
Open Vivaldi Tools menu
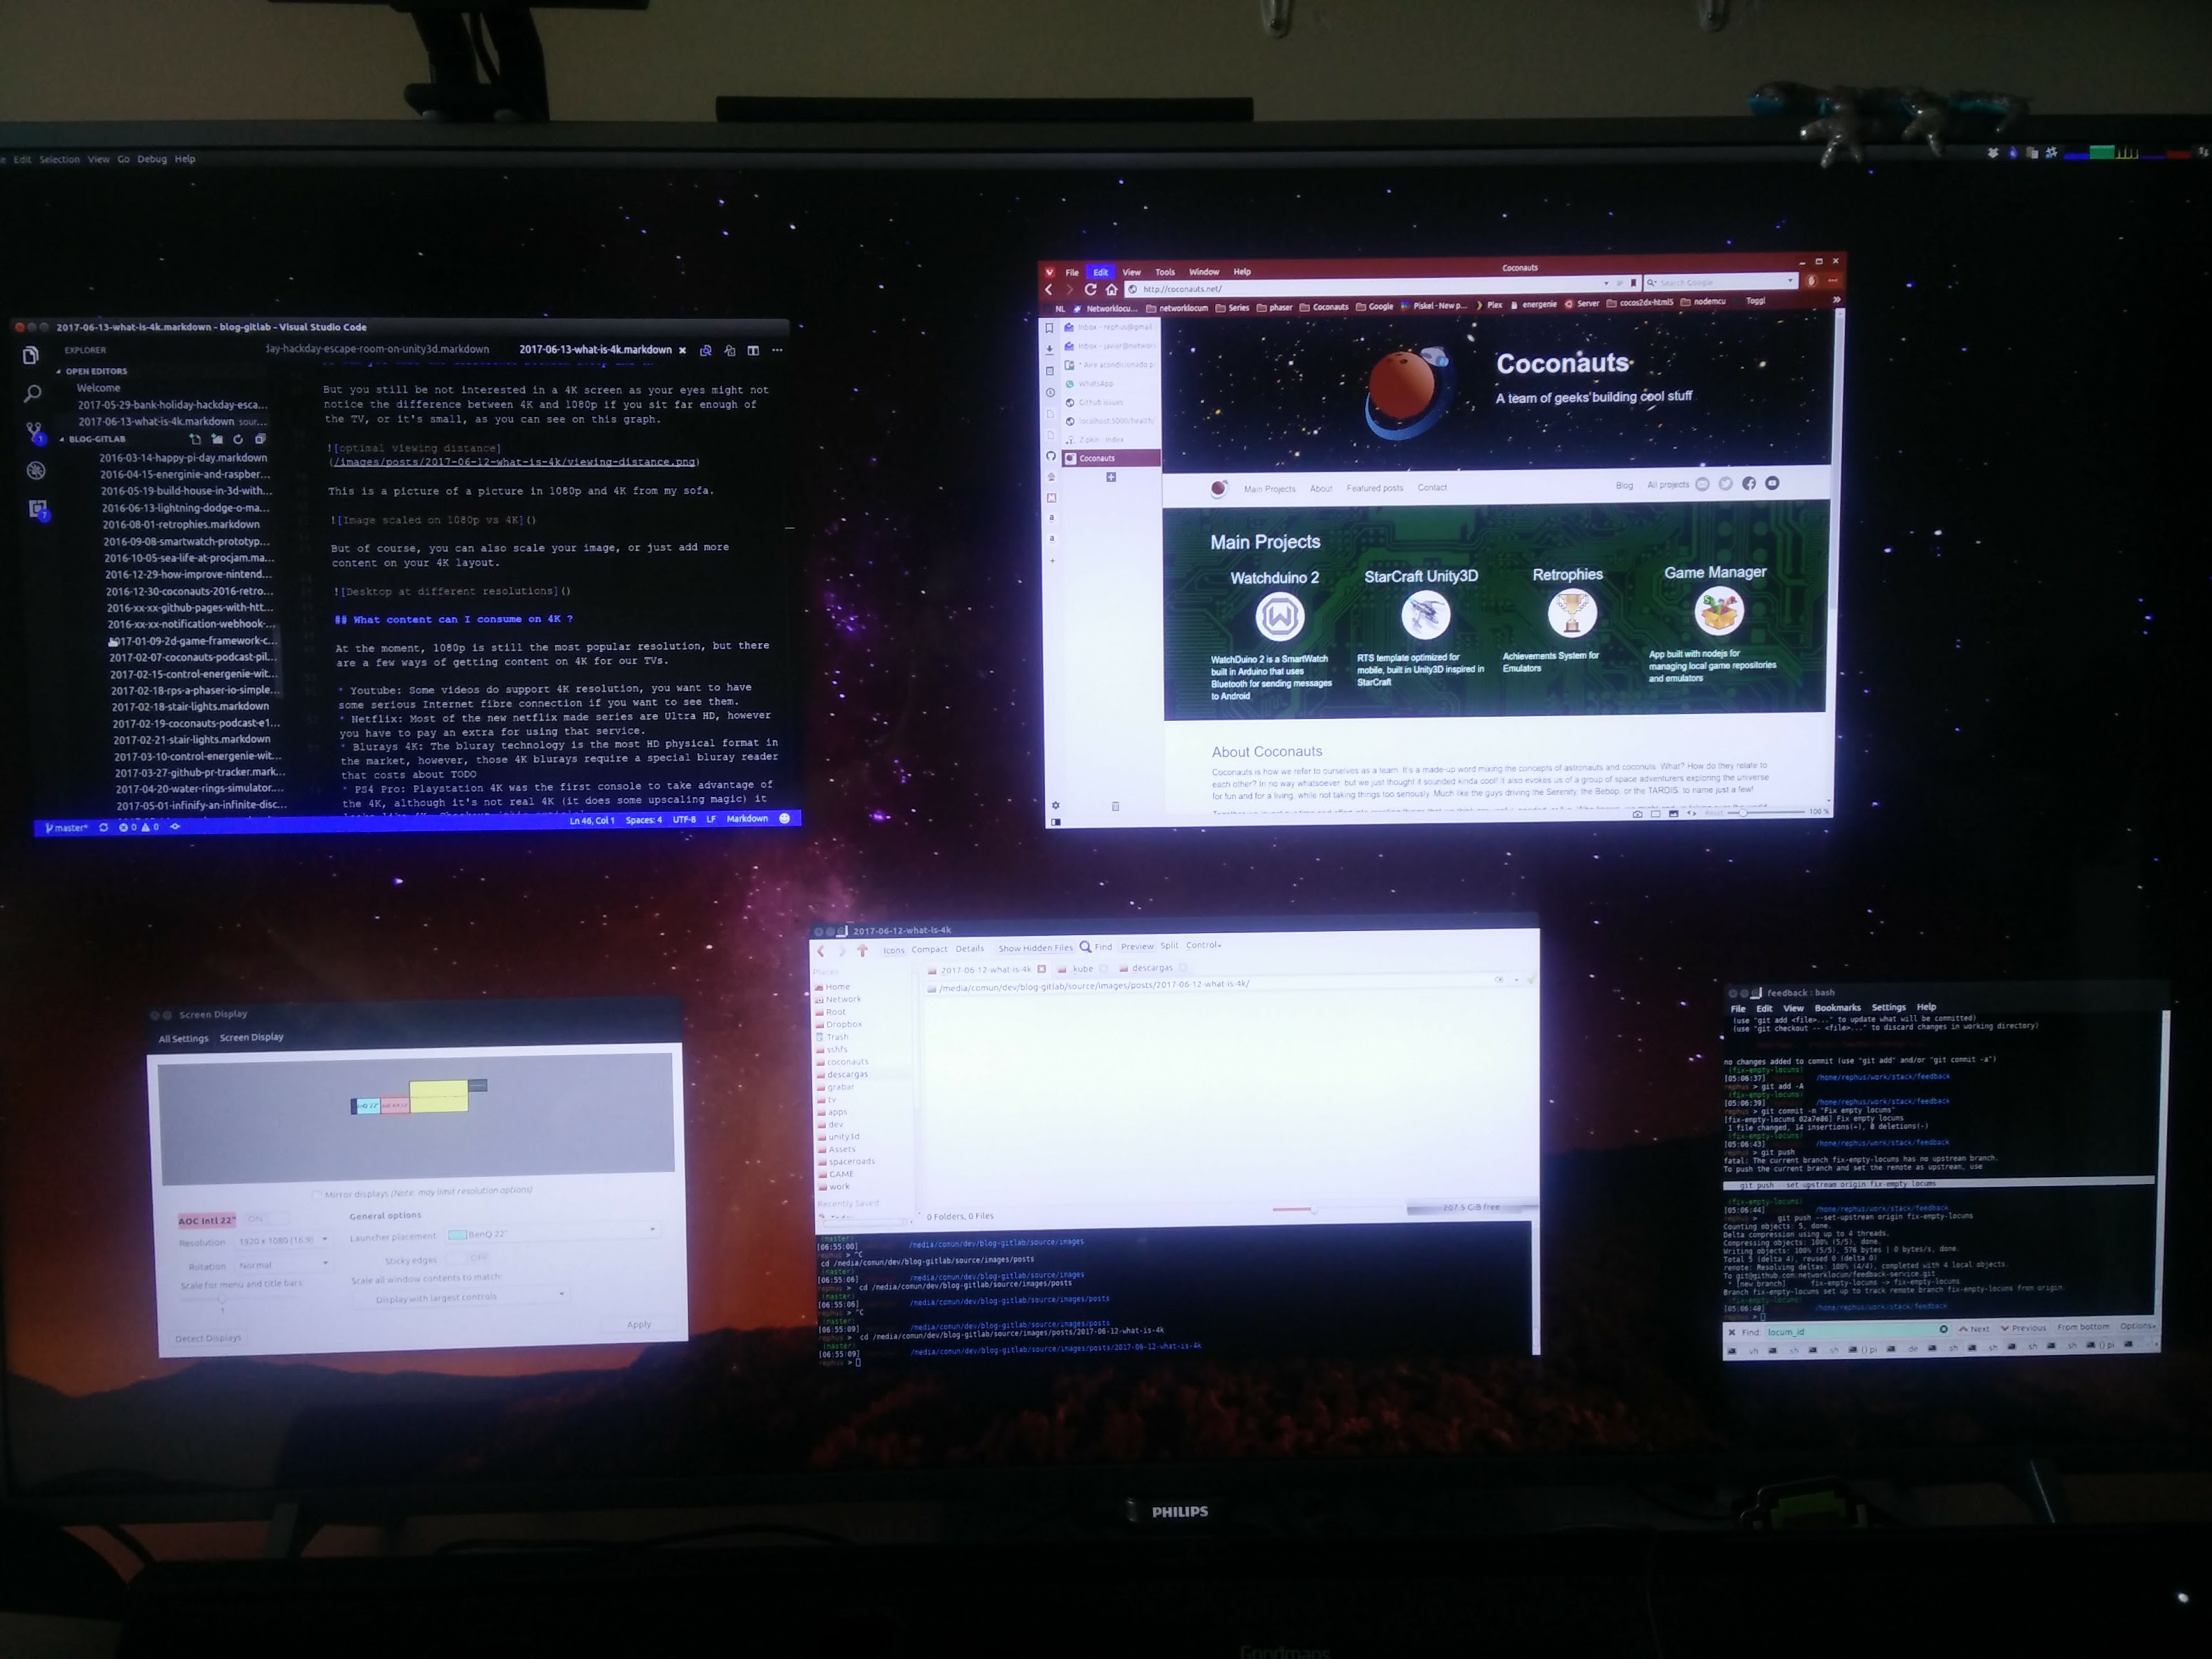point(1165,272)
